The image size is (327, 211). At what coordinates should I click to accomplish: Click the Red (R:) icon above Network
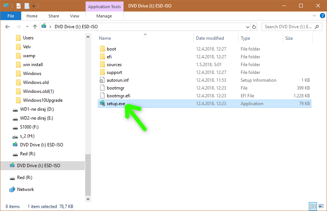pyautogui.click(x=12, y=178)
